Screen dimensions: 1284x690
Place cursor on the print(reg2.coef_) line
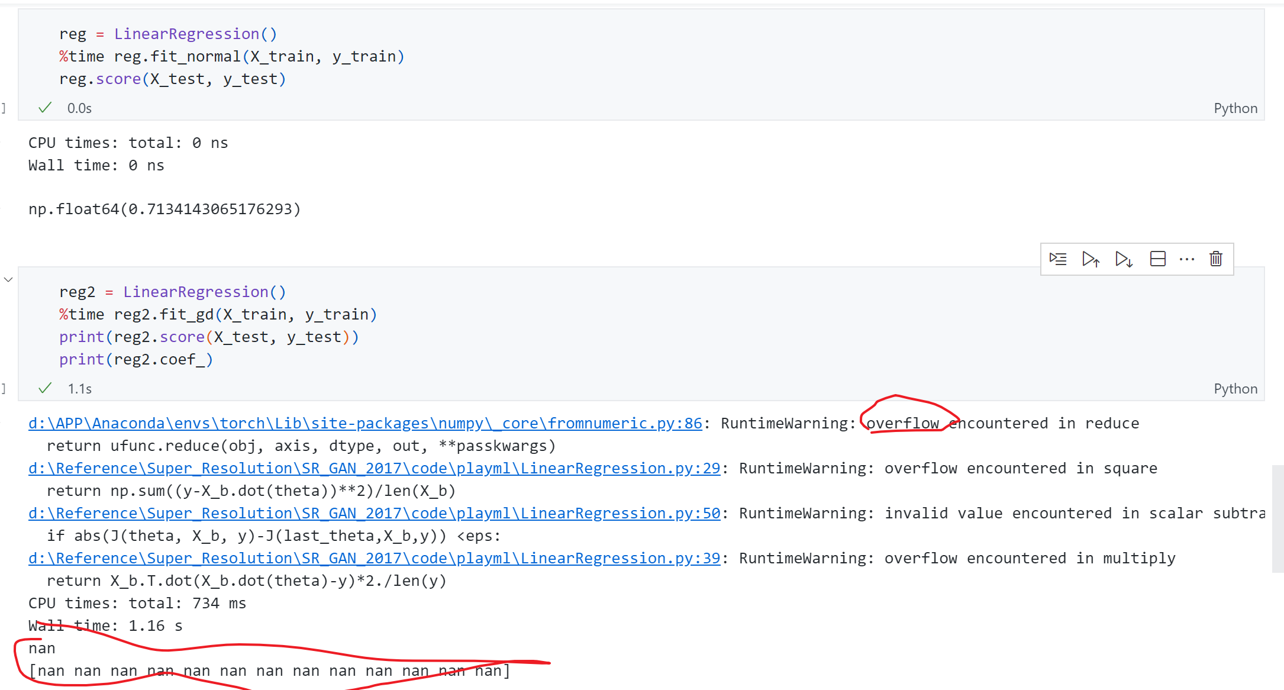click(136, 360)
